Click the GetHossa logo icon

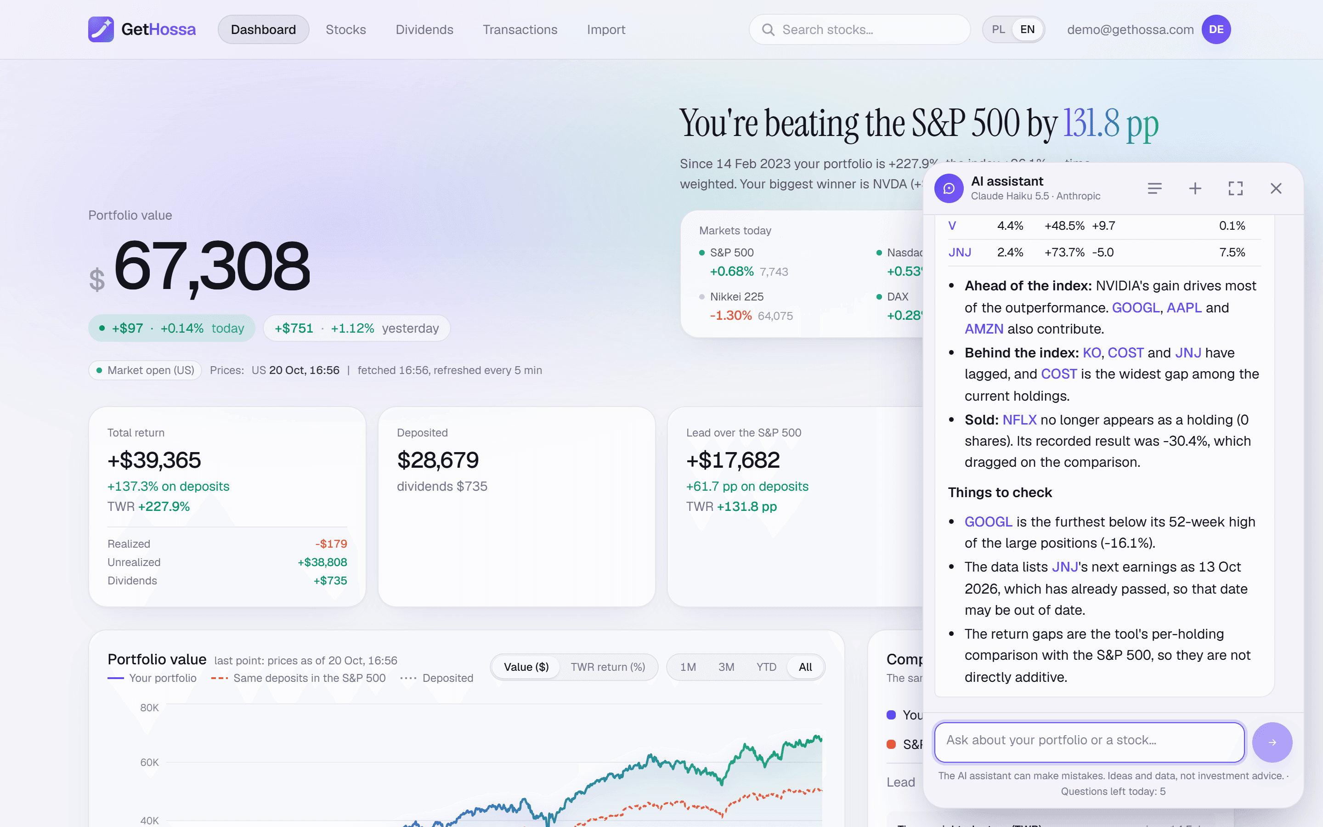(x=101, y=29)
